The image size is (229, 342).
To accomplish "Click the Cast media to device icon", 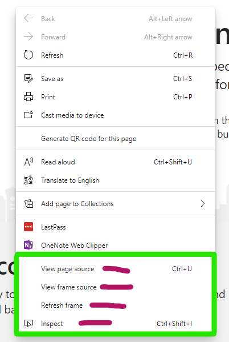I will pyautogui.click(x=28, y=115).
